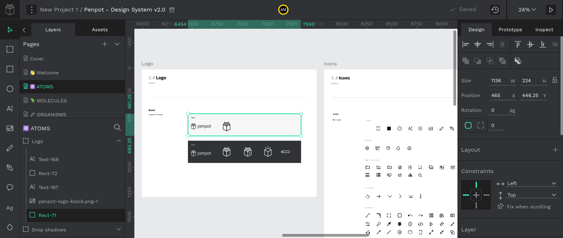The image size is (563, 238).
Task: Click the vertical canvas scrollbar
Action: point(455,68)
